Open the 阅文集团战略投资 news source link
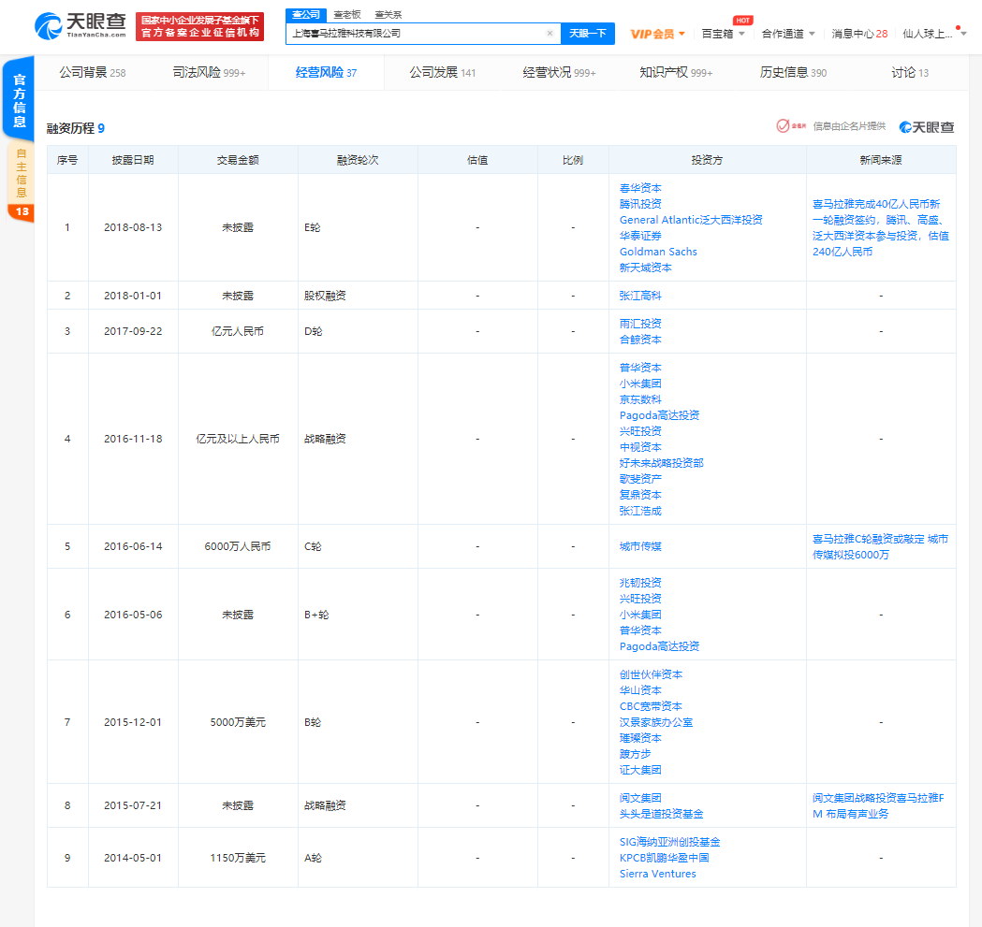 pos(880,804)
